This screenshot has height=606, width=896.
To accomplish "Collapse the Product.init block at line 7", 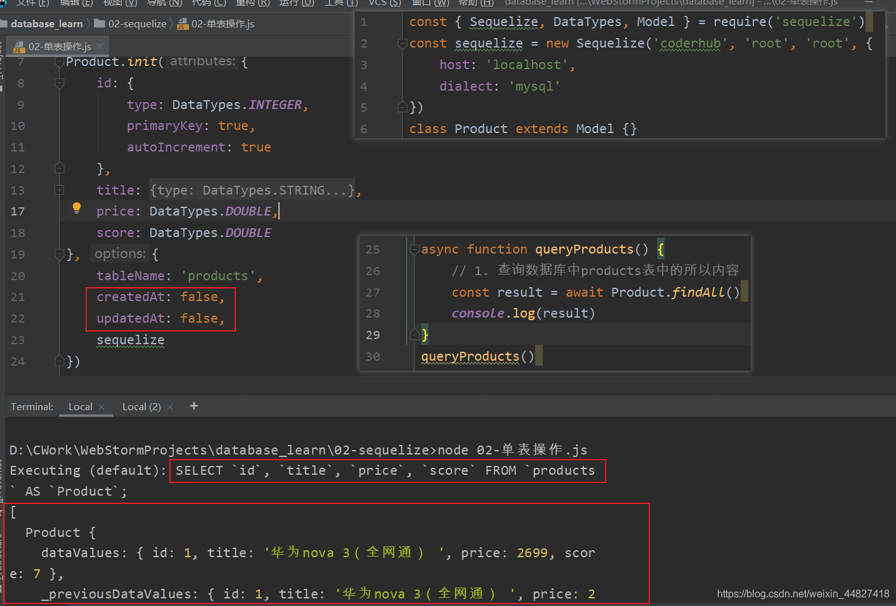I will coord(60,62).
